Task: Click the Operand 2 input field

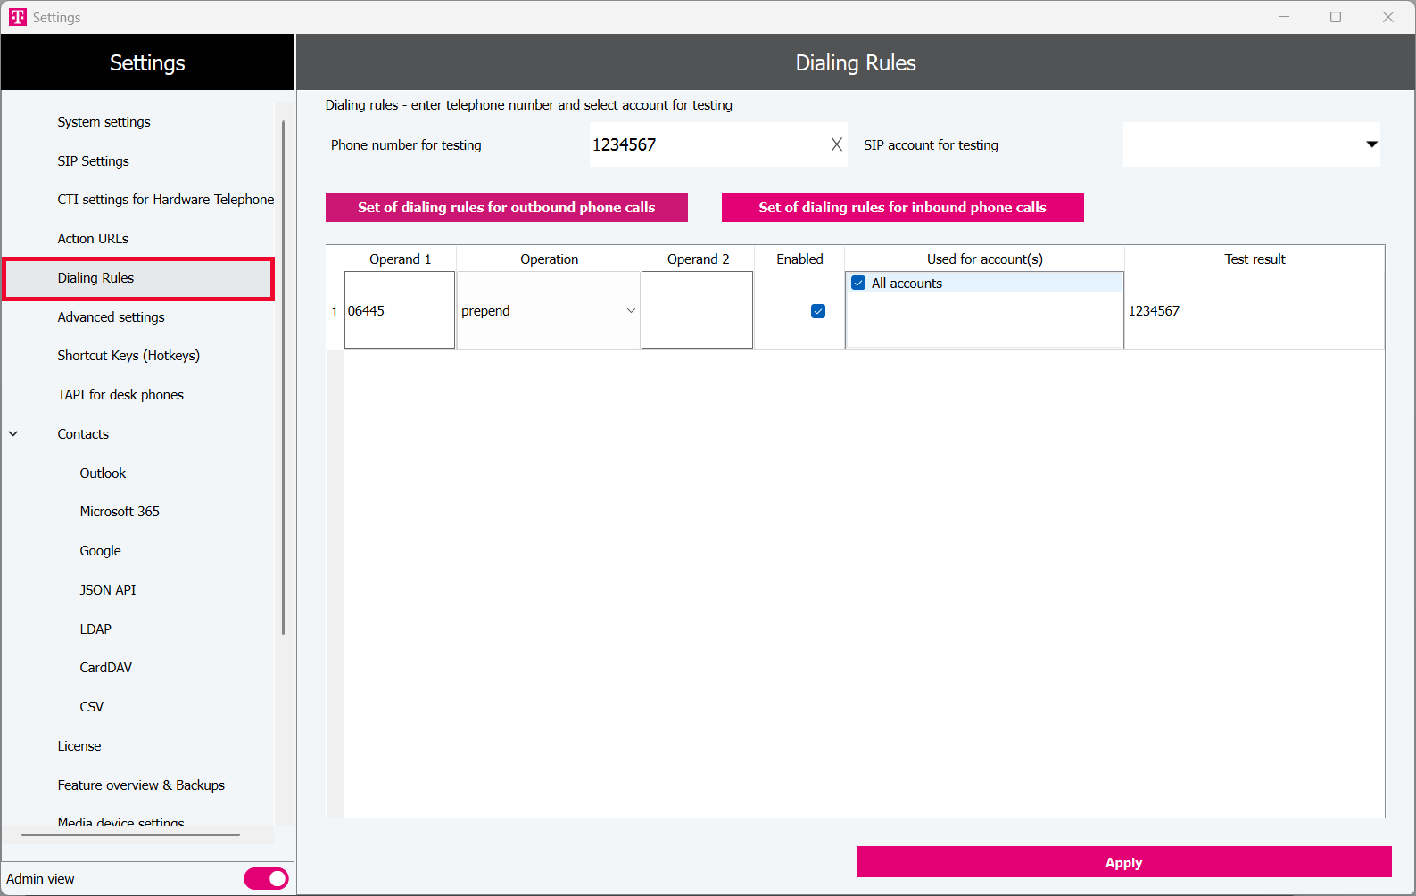Action: (697, 310)
